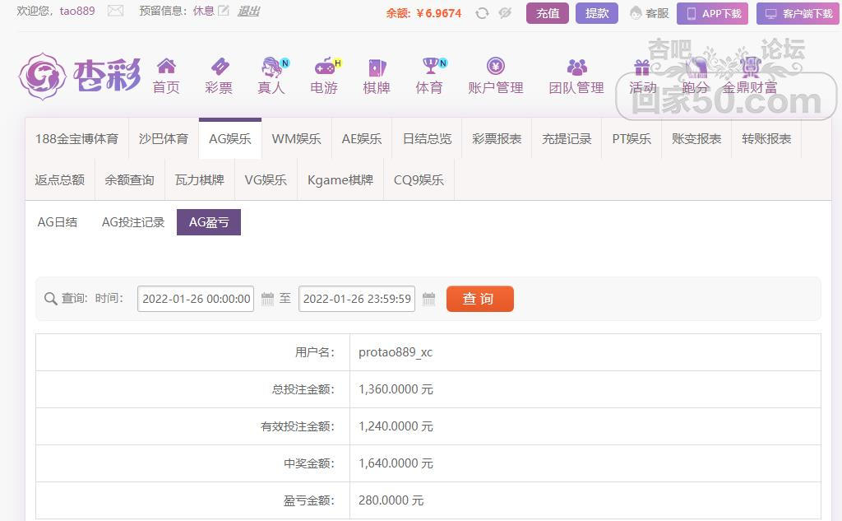
Task: Open calendar picker for start date
Action: (267, 299)
